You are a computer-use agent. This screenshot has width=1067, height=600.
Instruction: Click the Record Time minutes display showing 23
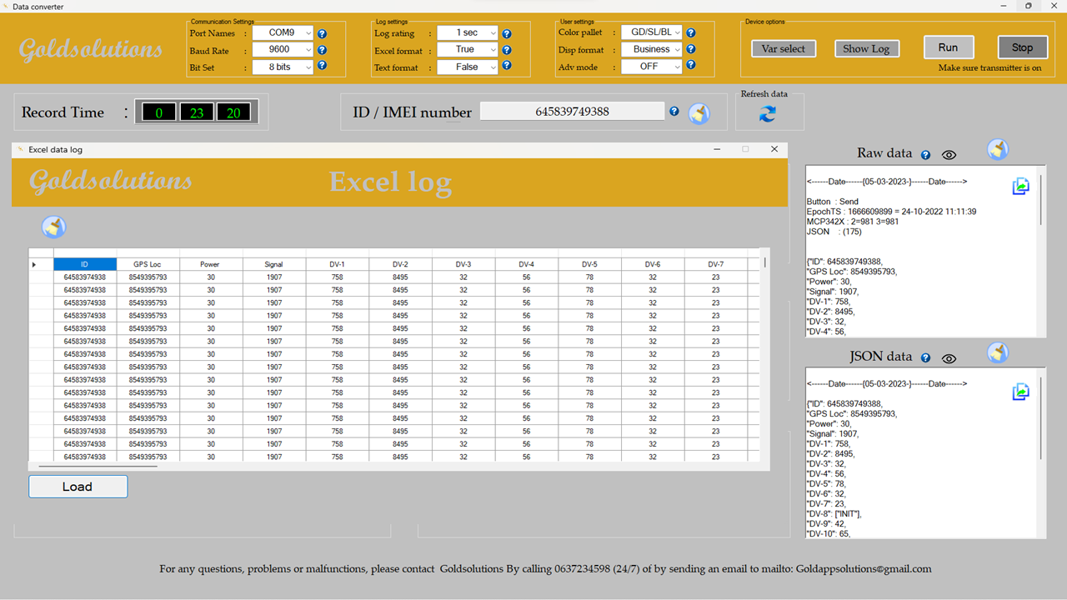pyautogui.click(x=197, y=112)
